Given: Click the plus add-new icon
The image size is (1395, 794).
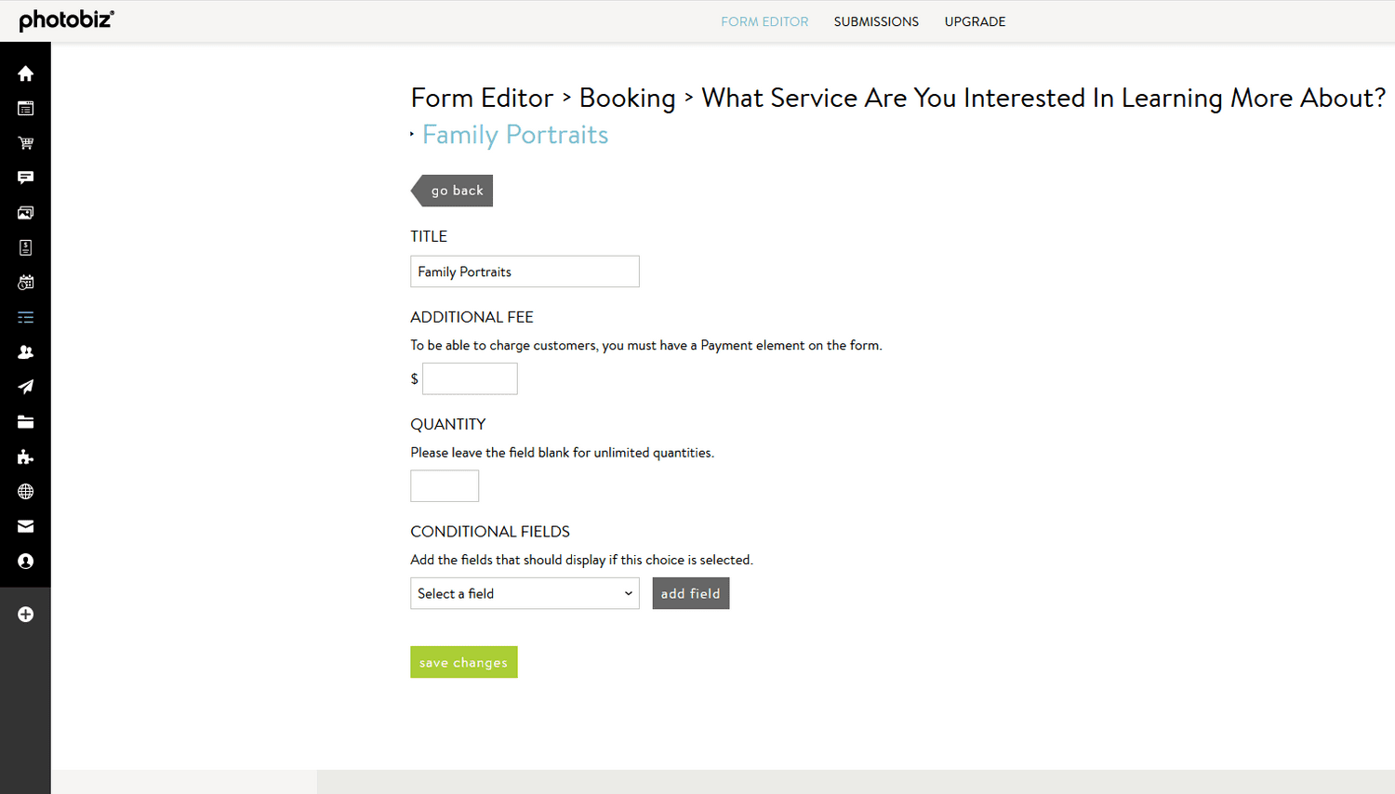Looking at the screenshot, I should (25, 614).
